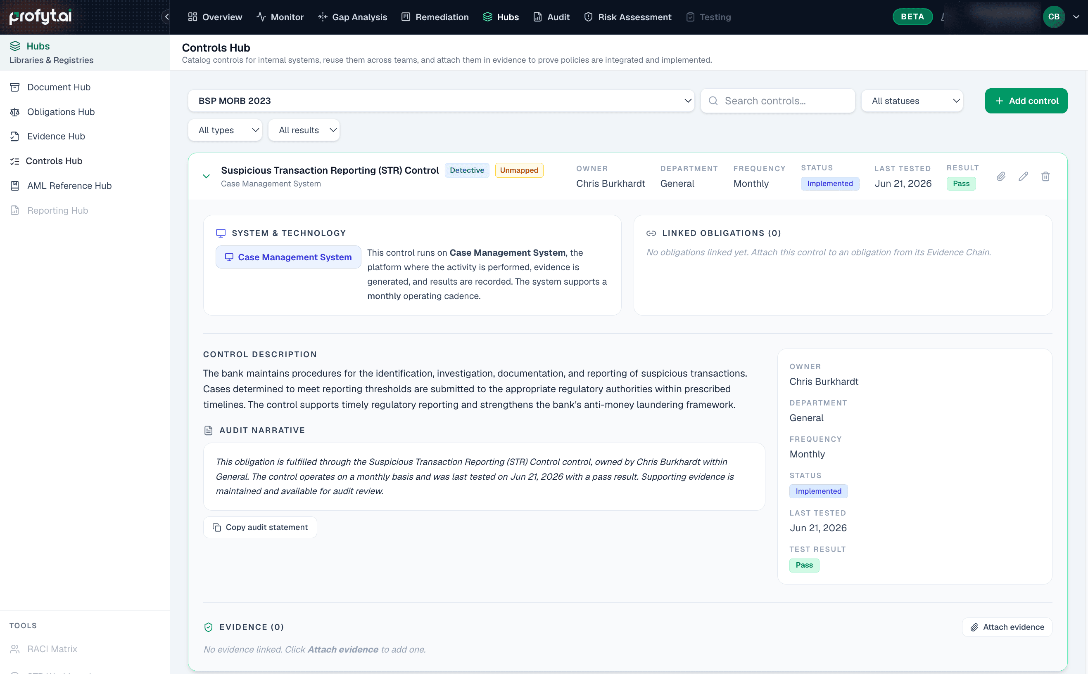Delete the control with the trash icon

pyautogui.click(x=1045, y=177)
